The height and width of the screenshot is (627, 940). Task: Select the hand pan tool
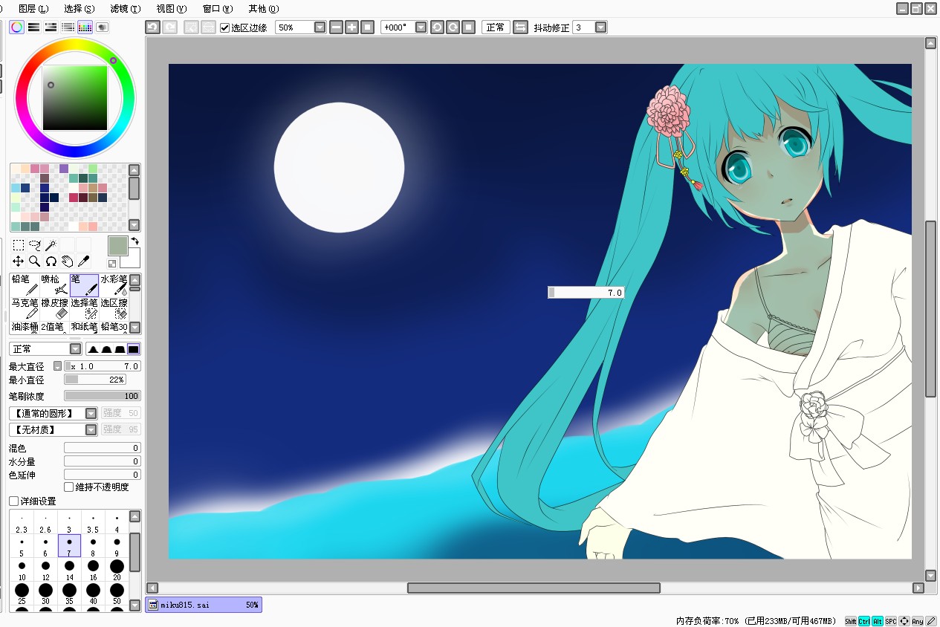[68, 261]
